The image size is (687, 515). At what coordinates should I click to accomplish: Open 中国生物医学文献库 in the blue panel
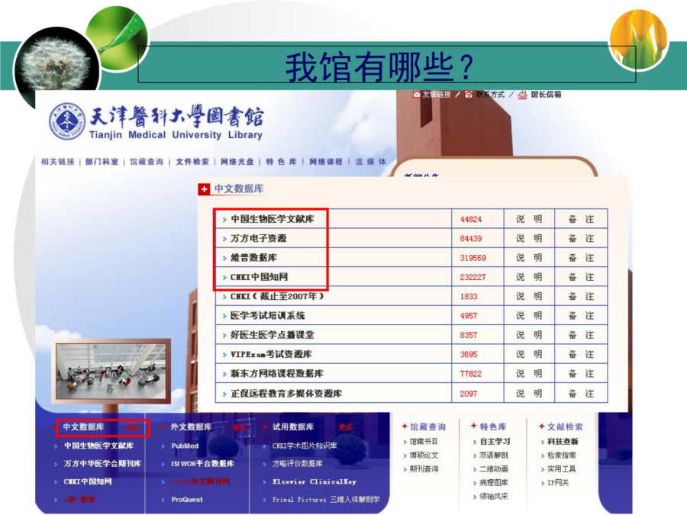(99, 446)
